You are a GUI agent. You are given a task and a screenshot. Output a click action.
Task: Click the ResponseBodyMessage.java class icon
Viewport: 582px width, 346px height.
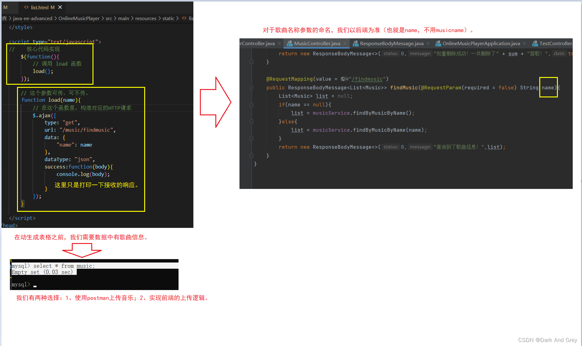point(356,44)
